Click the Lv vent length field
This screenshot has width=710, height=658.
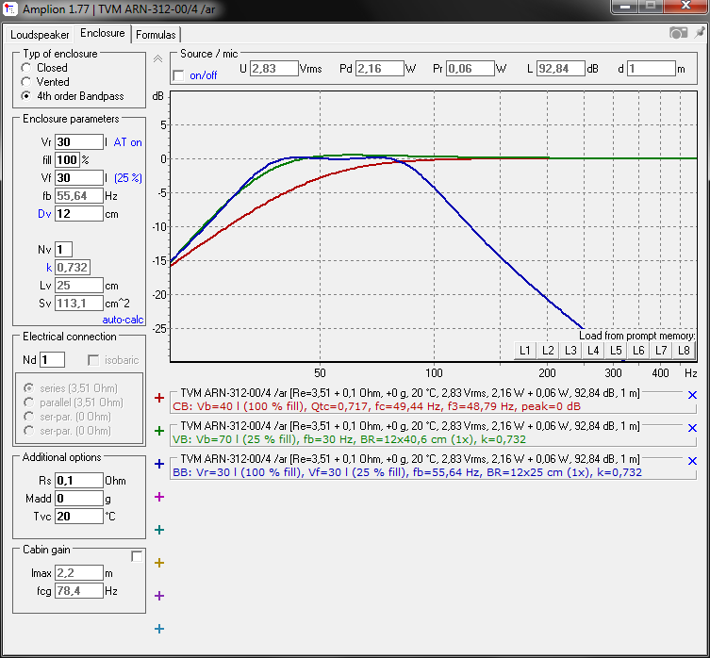(79, 286)
